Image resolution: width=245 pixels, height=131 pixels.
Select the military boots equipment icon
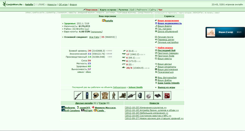[122, 96]
